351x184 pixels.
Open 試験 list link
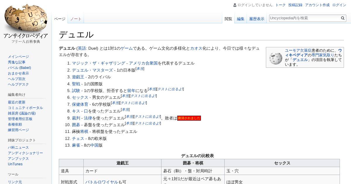point(76,91)
